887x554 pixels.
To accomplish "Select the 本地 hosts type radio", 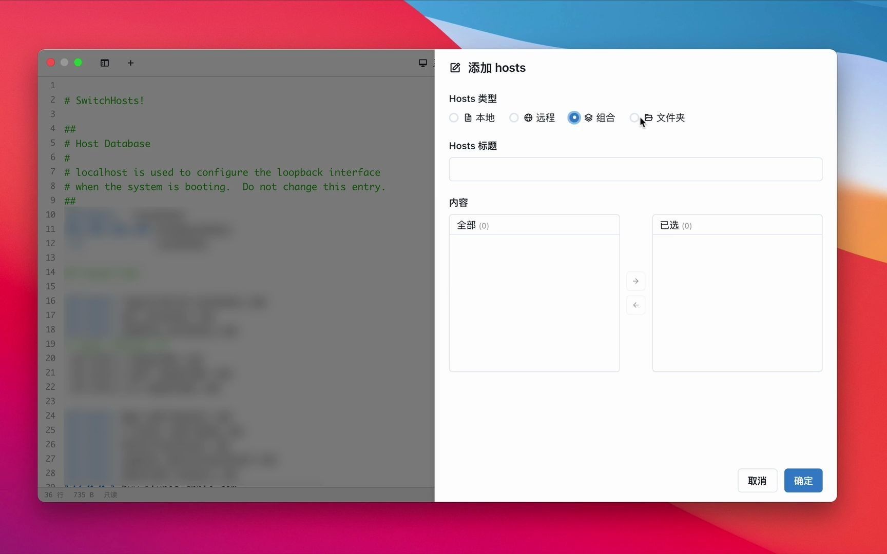I will tap(454, 118).
